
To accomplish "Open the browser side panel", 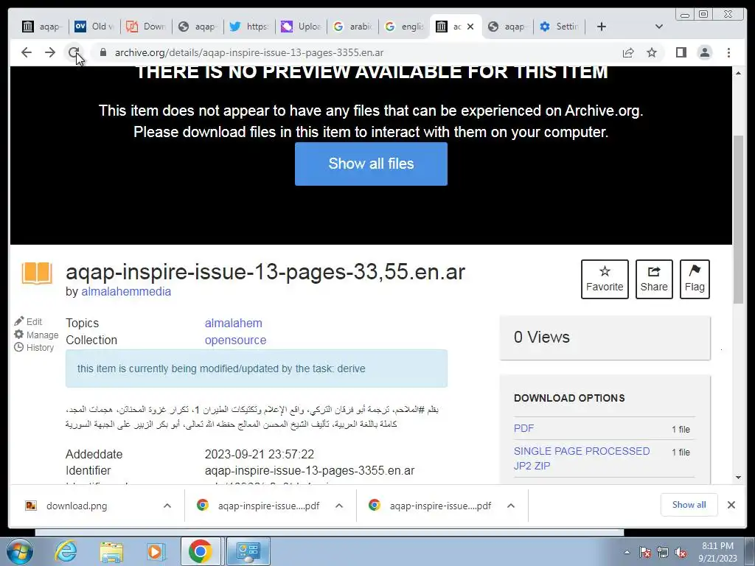I will pyautogui.click(x=681, y=52).
